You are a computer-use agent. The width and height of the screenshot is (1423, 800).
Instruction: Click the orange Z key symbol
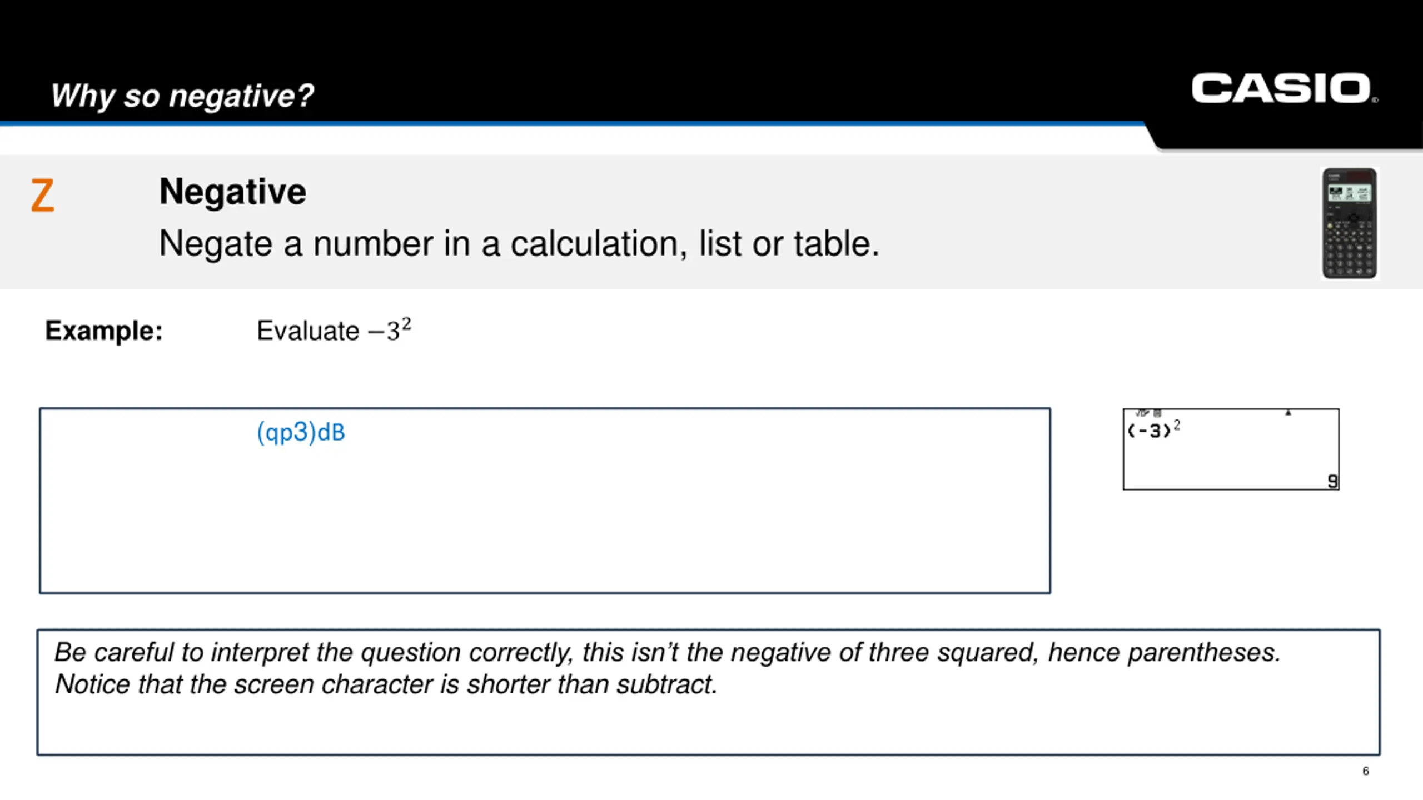click(x=42, y=195)
